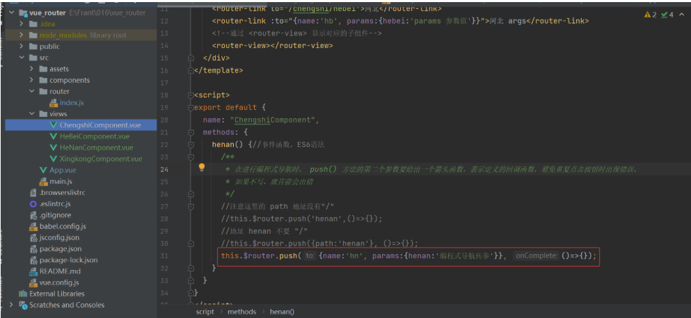The height and width of the screenshot is (318, 691).
Task: Collapse the vue_router project root
Action: (11, 13)
